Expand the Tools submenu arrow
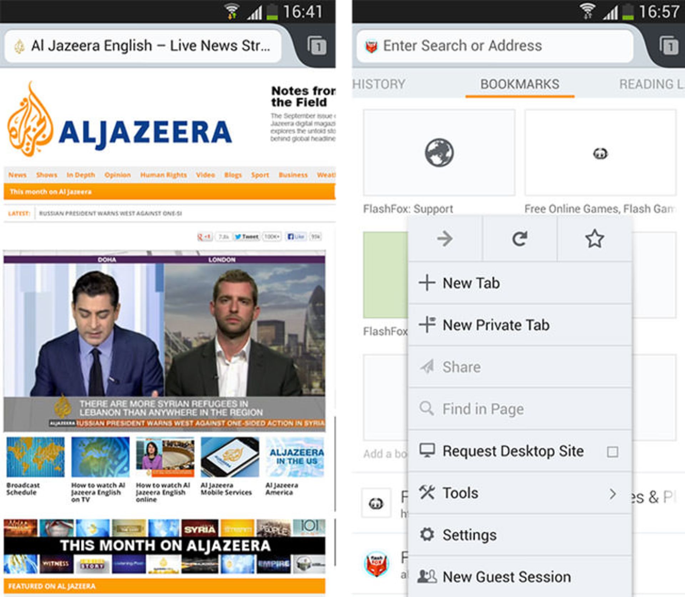The image size is (685, 597). 612,494
